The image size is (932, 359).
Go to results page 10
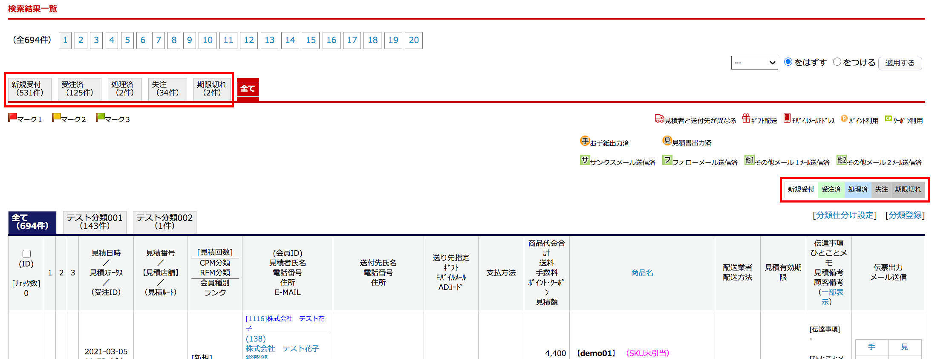point(208,41)
